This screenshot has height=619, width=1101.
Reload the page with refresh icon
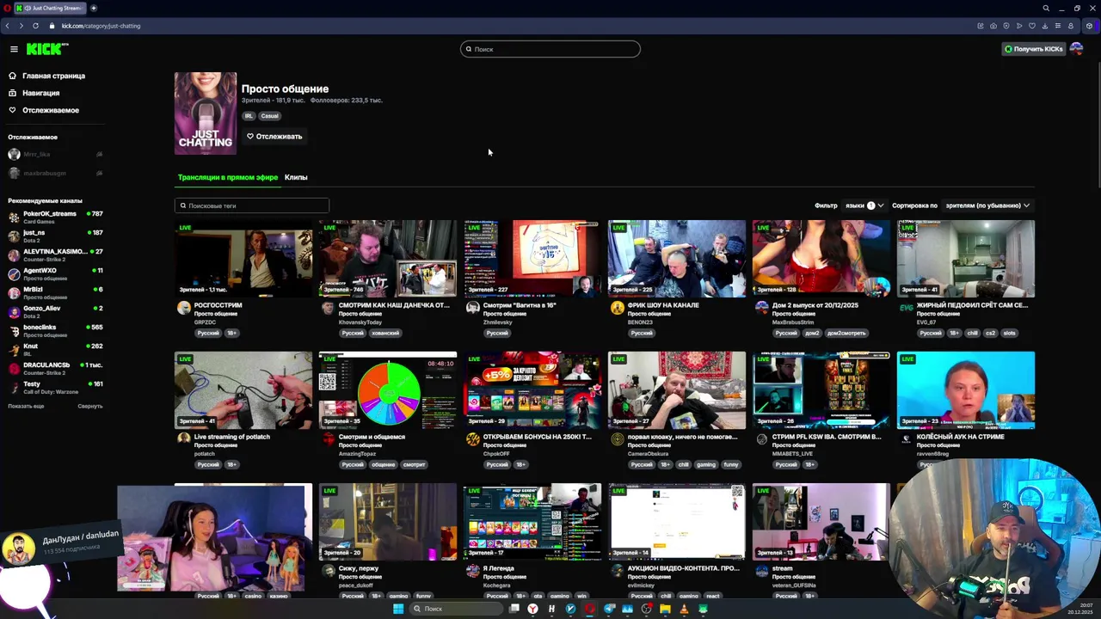[x=35, y=26]
